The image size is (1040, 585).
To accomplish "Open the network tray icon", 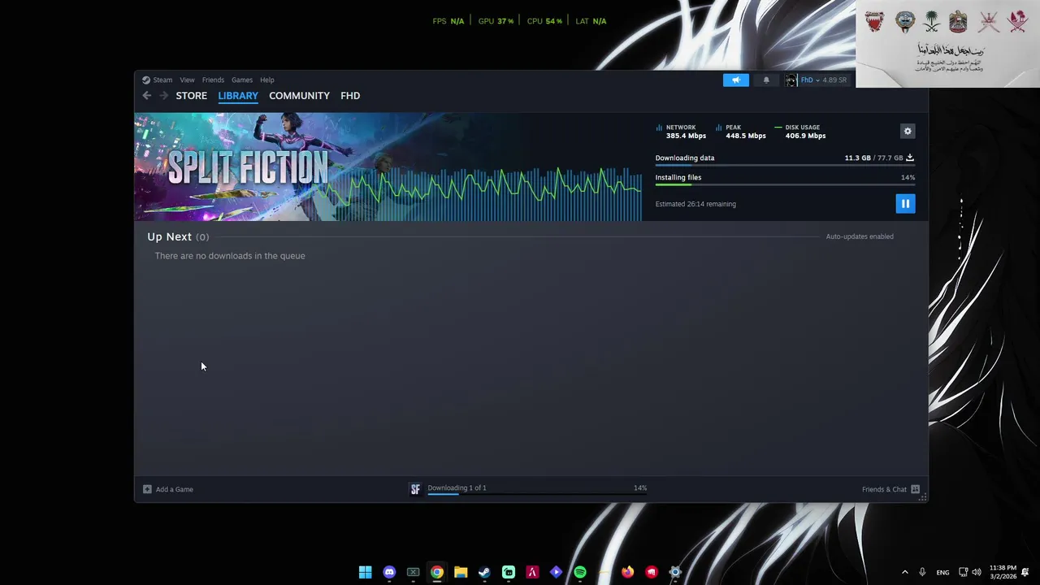I will pos(964,572).
